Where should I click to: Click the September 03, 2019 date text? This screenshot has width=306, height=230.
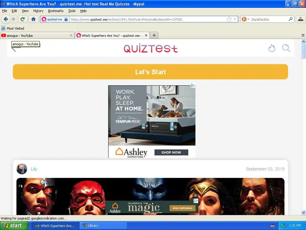click(x=265, y=169)
